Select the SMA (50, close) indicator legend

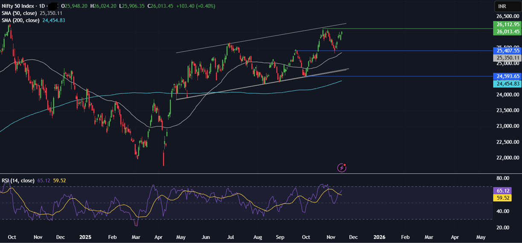click(20, 13)
